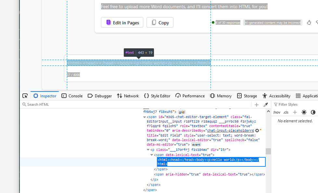Click the grid badge in markup
Viewport: 318px width, 193px height.
[x=182, y=112]
